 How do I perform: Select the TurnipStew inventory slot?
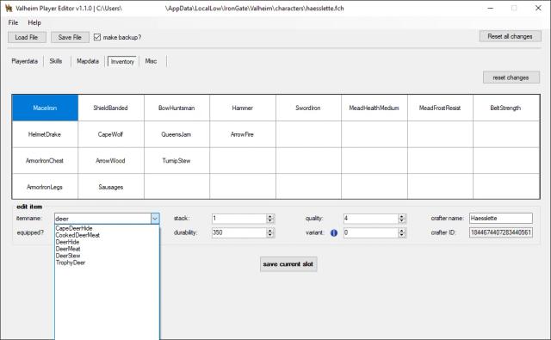(176, 160)
